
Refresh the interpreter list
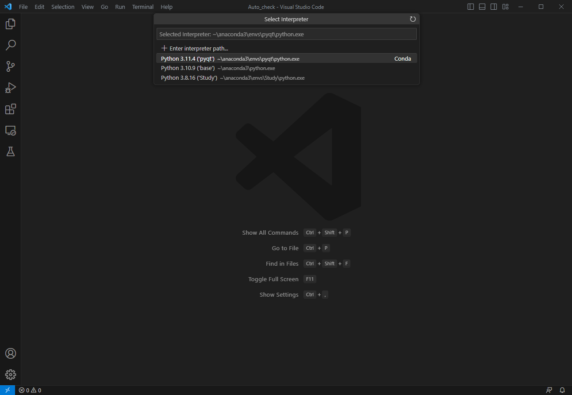[x=413, y=19]
